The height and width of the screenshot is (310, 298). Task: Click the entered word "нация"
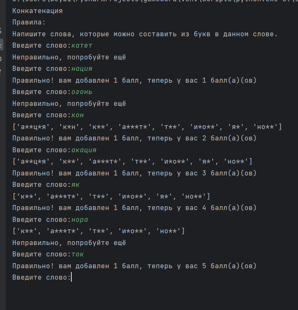tap(82, 69)
